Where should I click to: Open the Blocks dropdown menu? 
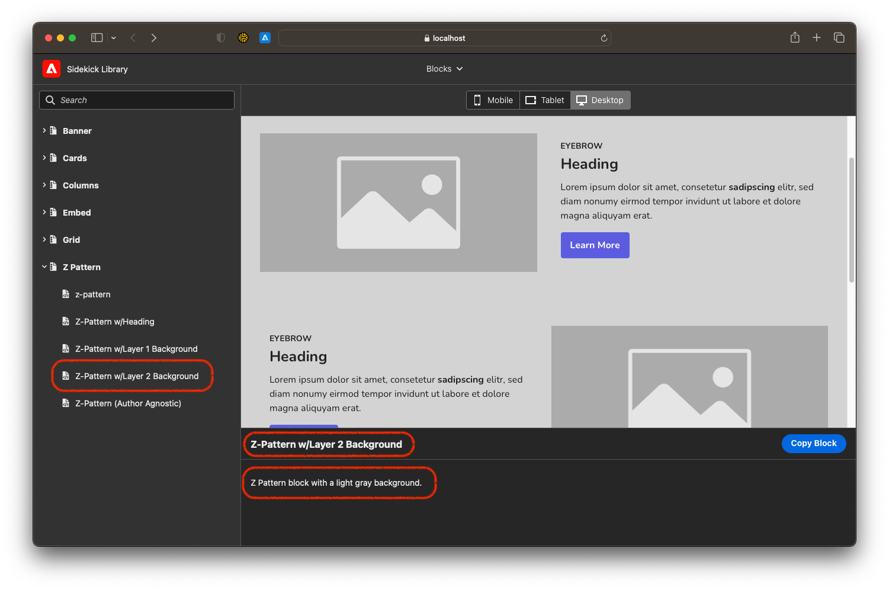tap(444, 69)
